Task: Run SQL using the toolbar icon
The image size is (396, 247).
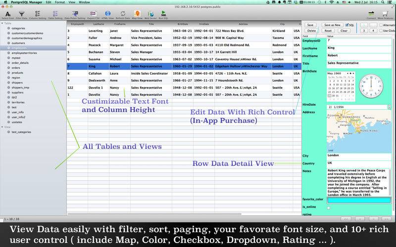Action: tap(164, 13)
